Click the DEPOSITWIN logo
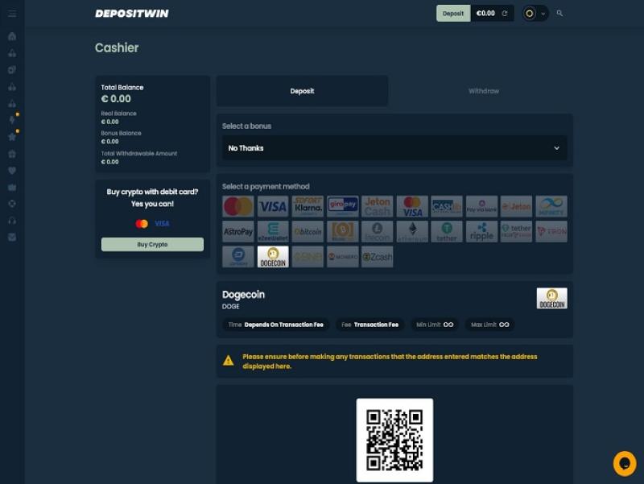Image resolution: width=644 pixels, height=484 pixels. [131, 14]
